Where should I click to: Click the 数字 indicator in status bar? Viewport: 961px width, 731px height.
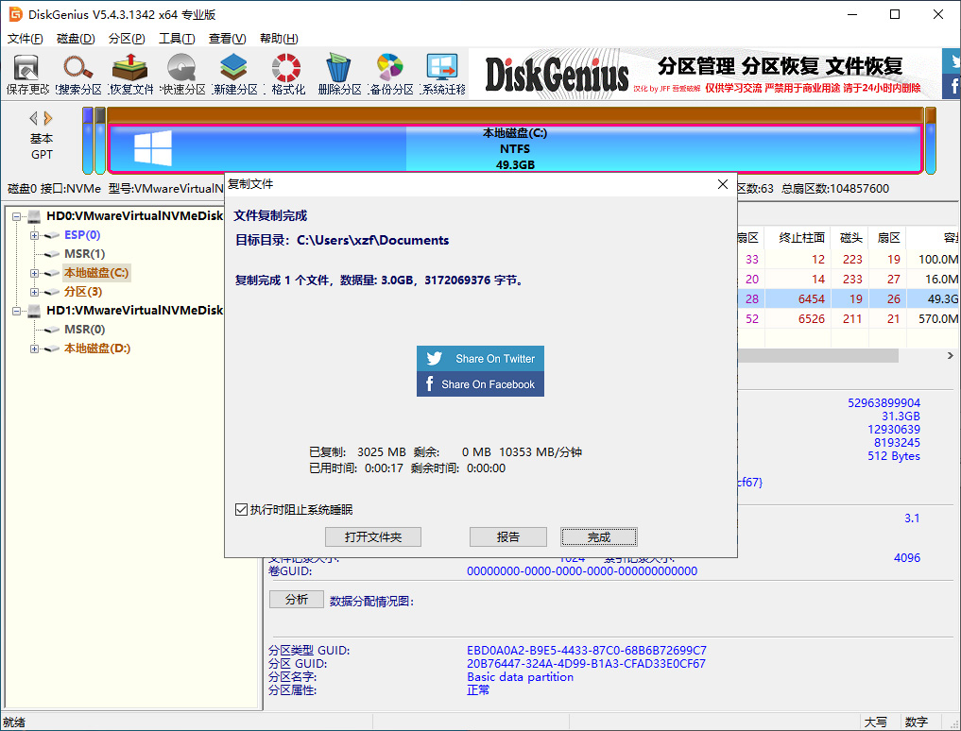click(x=917, y=722)
